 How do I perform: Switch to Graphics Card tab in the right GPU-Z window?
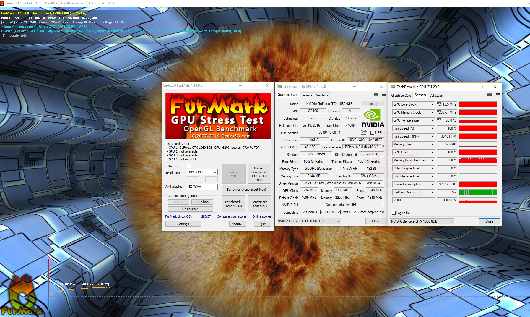pos(401,95)
